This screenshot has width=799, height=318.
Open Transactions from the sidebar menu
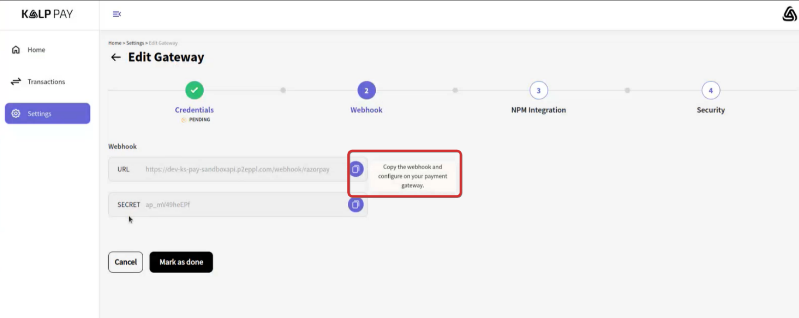(x=46, y=82)
